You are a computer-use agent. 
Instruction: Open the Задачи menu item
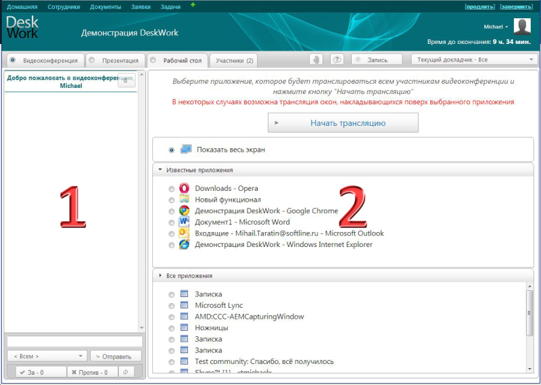pyautogui.click(x=170, y=7)
